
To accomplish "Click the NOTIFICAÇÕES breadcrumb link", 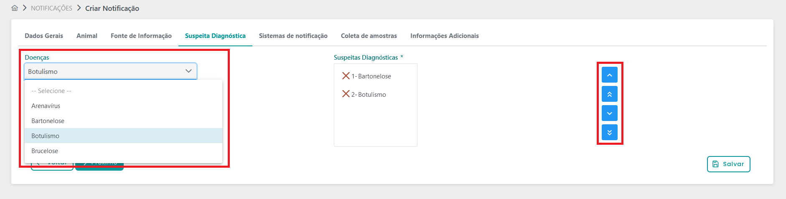I will click(x=51, y=8).
